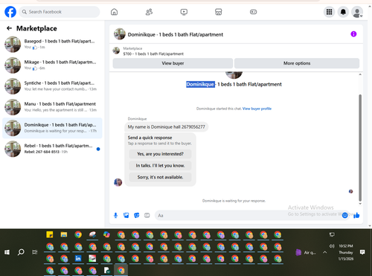The width and height of the screenshot is (372, 276).
Task: Choose a GIF icon
Action: 147,215
